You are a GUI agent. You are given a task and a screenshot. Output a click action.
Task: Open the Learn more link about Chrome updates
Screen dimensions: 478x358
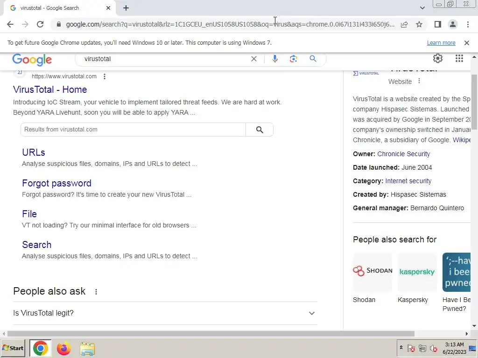tap(441, 43)
